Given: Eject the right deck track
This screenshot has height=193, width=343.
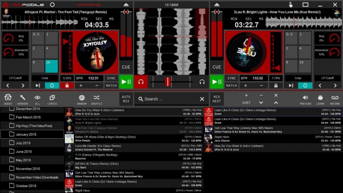Looking at the screenshot, I should click(x=217, y=5).
